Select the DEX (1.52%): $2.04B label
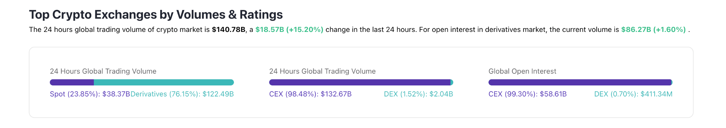The height and width of the screenshot is (128, 726). coord(419,94)
